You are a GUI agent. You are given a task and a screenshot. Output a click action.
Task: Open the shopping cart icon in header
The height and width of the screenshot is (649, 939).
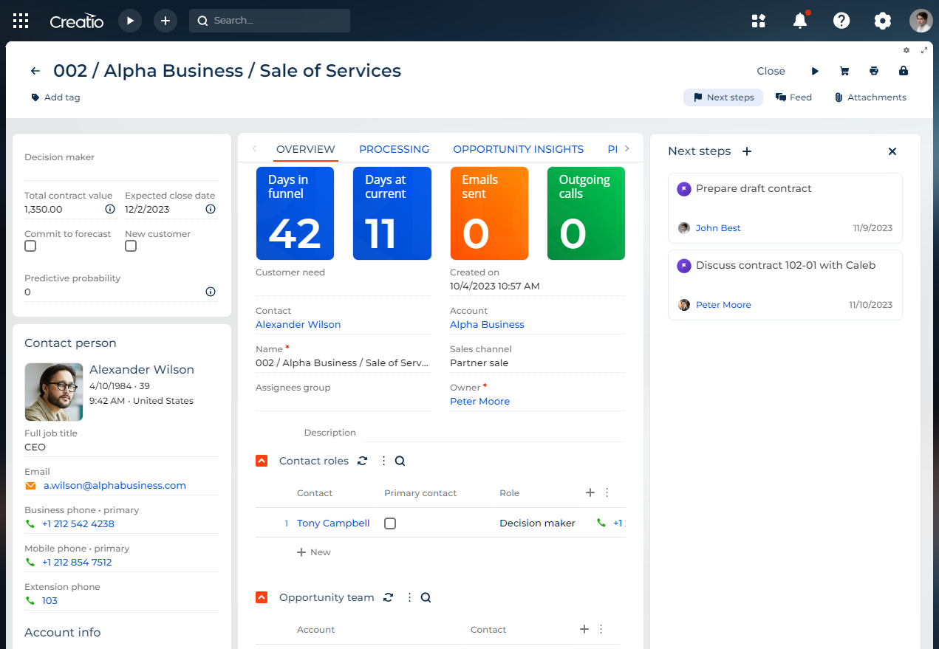pyautogui.click(x=844, y=71)
